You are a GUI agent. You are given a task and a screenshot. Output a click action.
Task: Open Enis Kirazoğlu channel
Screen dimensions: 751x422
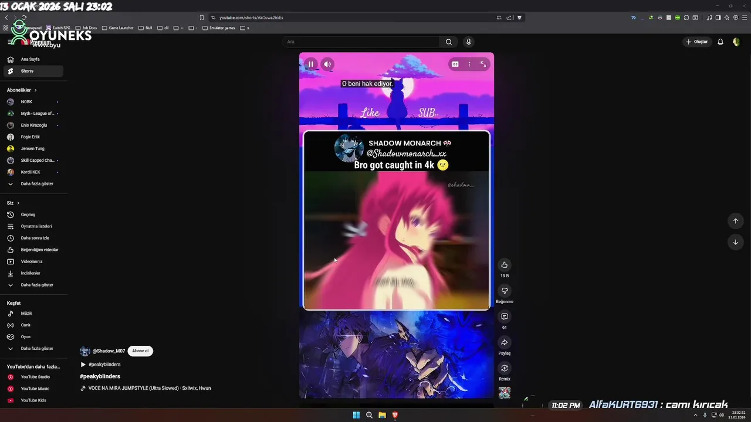pyautogui.click(x=33, y=125)
